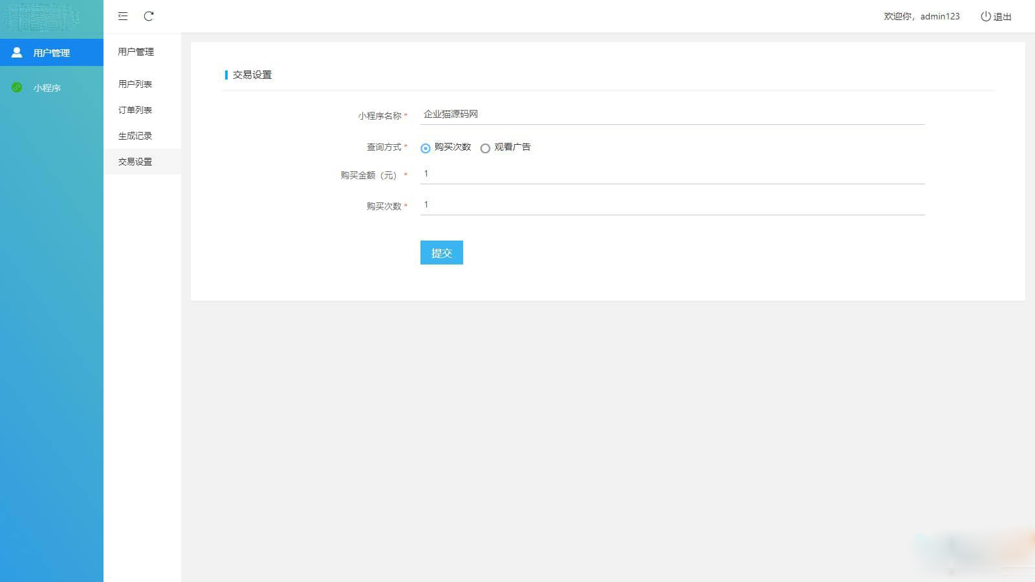Click the refresh icon in the top bar

(x=149, y=16)
